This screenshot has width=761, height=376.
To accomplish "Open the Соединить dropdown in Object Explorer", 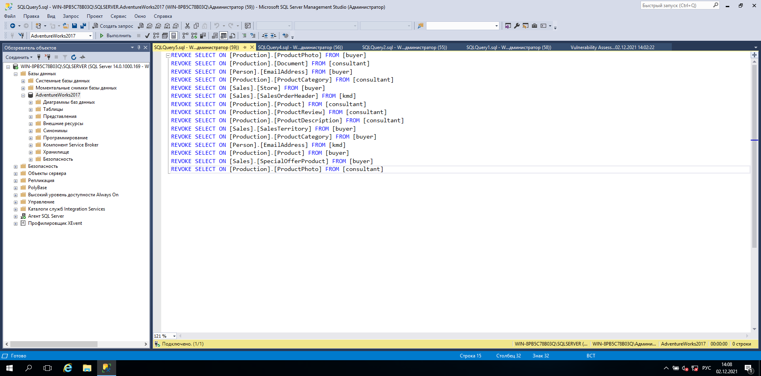I will (19, 57).
